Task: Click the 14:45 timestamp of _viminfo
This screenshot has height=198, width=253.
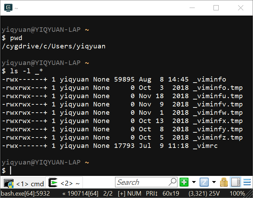Action: pos(178,79)
